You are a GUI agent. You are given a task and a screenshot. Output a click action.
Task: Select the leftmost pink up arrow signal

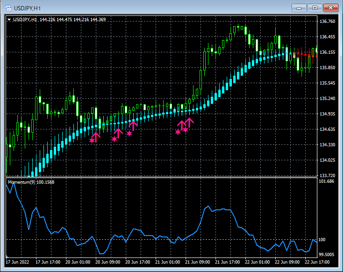click(x=96, y=137)
